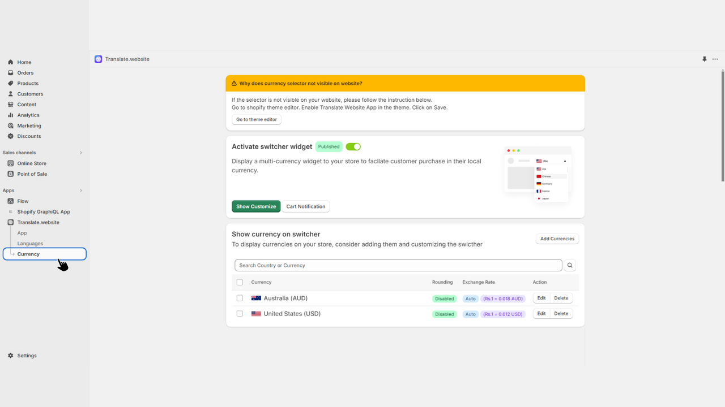Click the page vertical scrollbar
The height and width of the screenshot is (407, 725).
pyautogui.click(x=723, y=125)
